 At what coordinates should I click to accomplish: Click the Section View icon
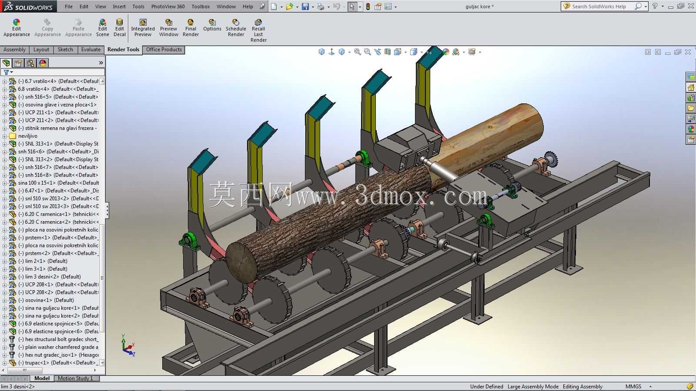(x=388, y=52)
